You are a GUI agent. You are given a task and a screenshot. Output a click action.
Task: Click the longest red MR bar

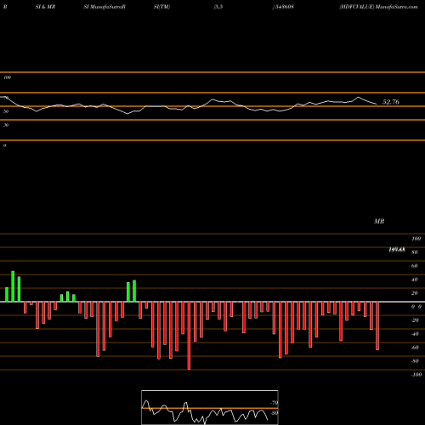point(189,336)
